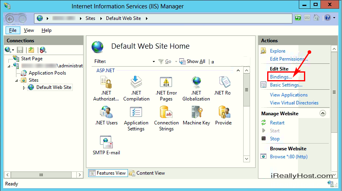Click the Up folder icon in Connections
Viewport: 342px width, 191px height.
click(31, 50)
